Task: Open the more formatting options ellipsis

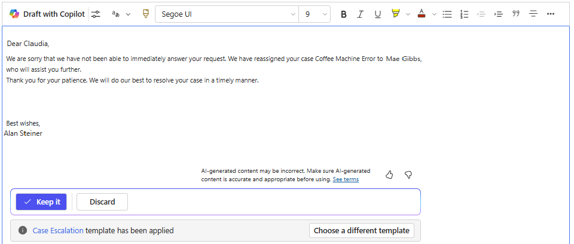Action: (x=551, y=14)
